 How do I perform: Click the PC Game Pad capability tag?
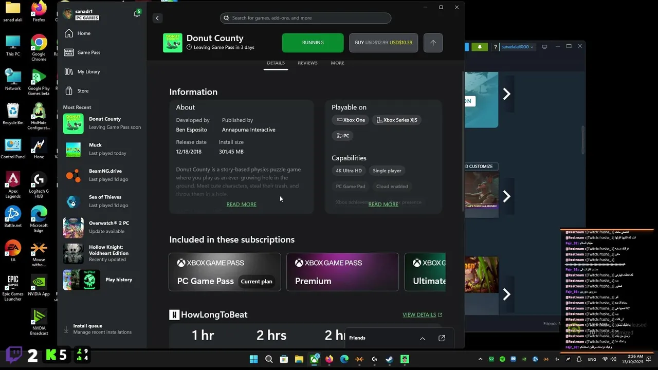[351, 187]
